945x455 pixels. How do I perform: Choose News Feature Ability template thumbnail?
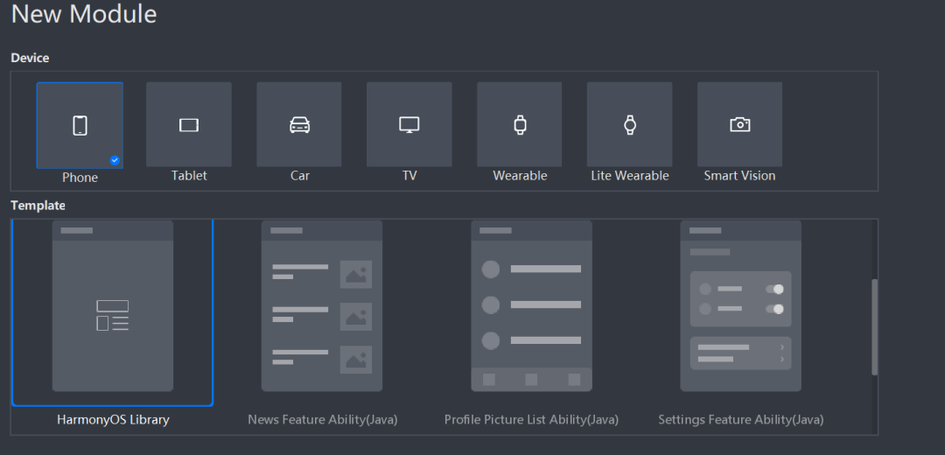[322, 306]
